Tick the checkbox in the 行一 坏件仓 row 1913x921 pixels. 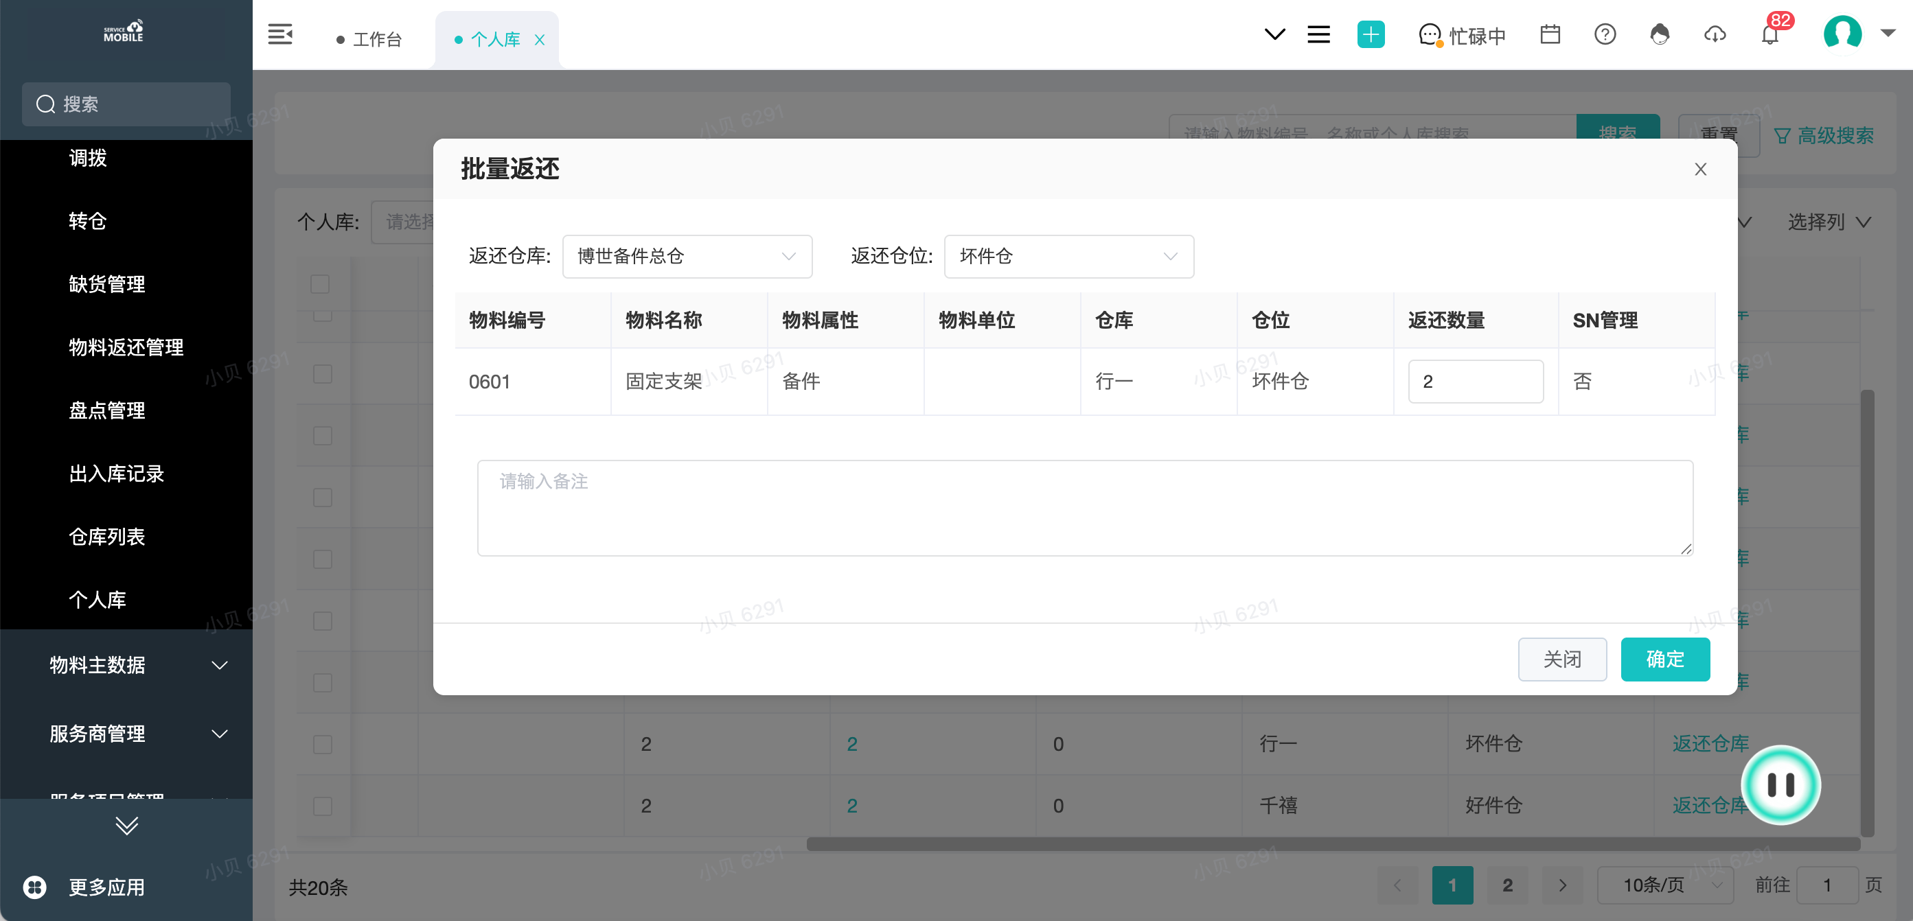[322, 745]
